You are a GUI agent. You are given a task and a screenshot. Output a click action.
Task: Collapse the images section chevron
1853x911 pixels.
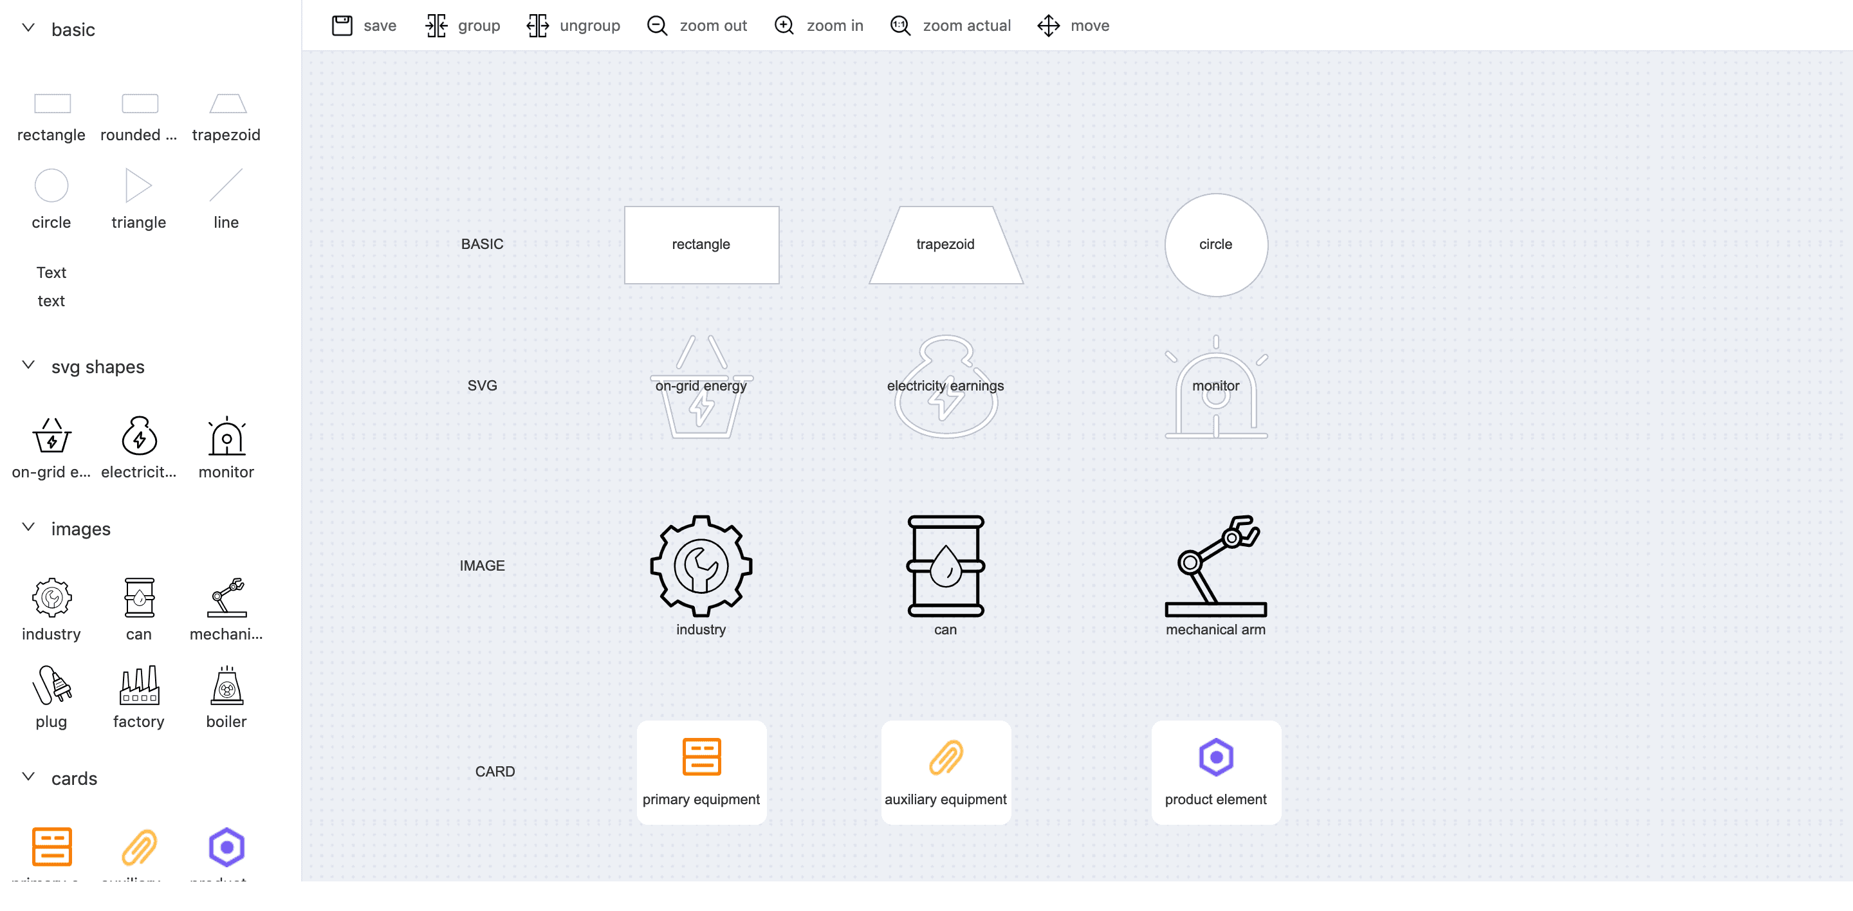coord(28,527)
